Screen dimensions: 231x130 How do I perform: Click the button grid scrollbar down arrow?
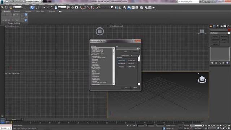[x=139, y=84]
